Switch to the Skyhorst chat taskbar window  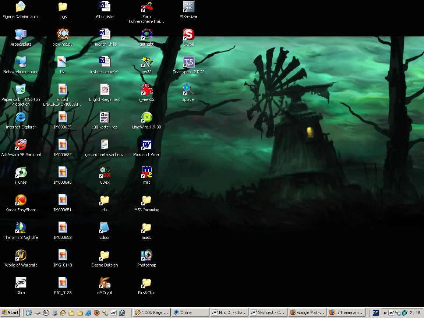point(268,312)
